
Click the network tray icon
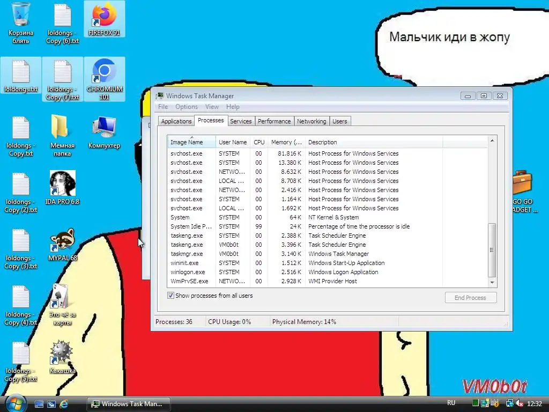click(x=509, y=403)
